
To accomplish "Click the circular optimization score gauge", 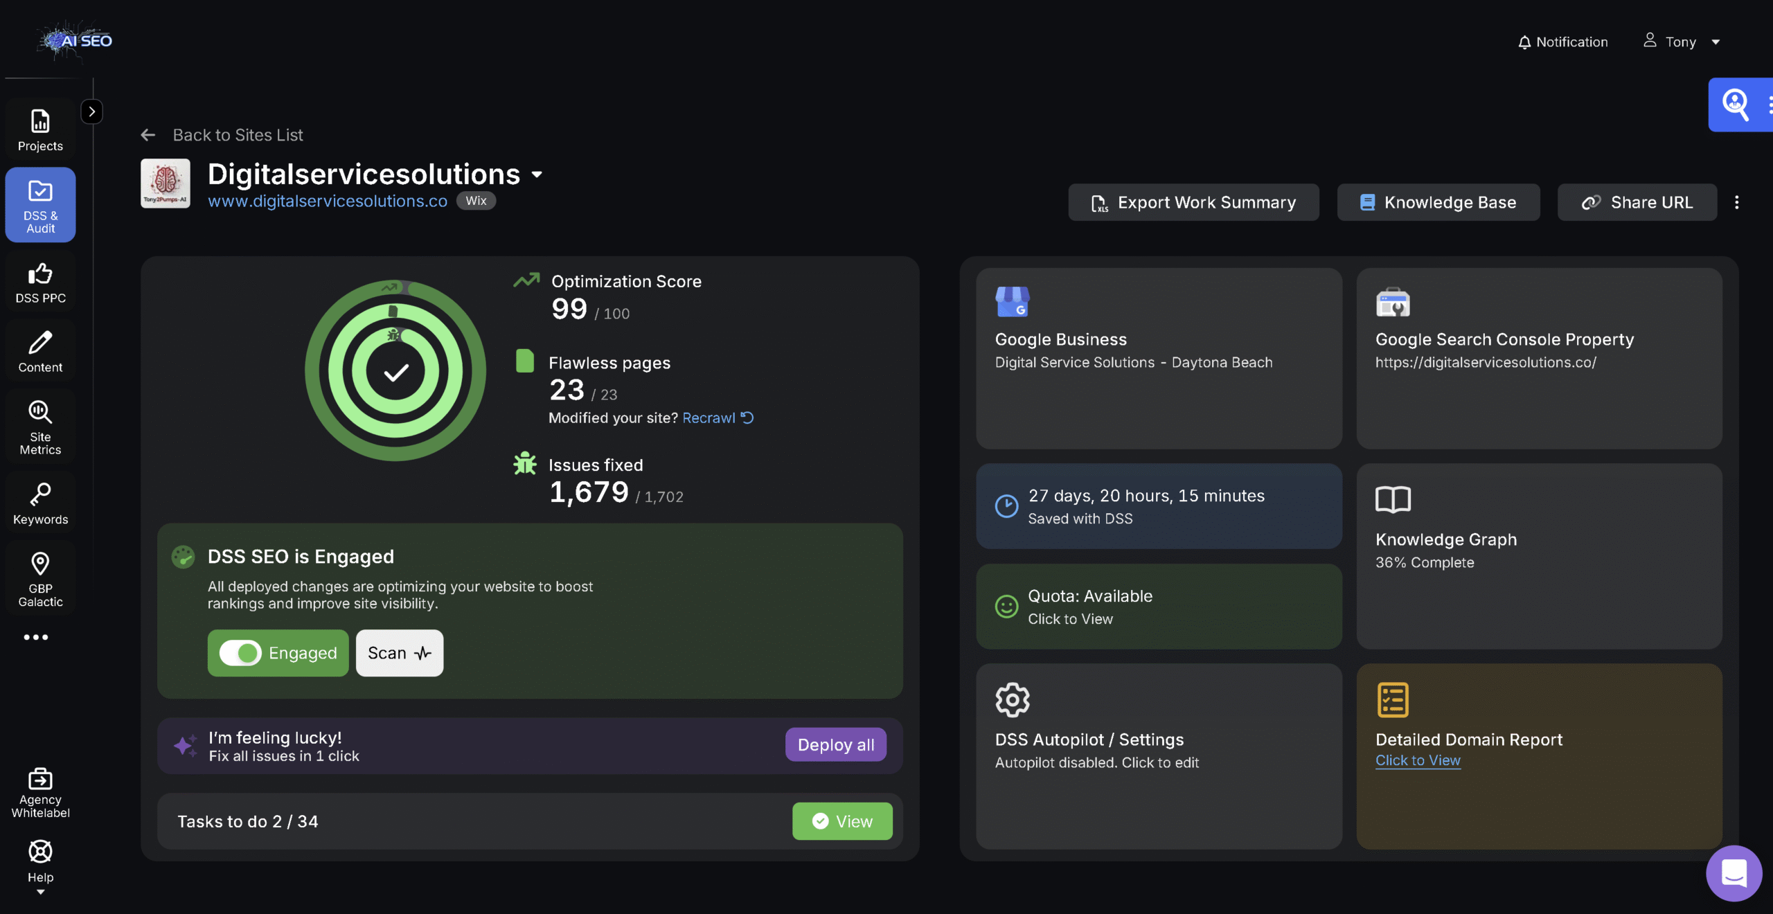I will pyautogui.click(x=395, y=371).
